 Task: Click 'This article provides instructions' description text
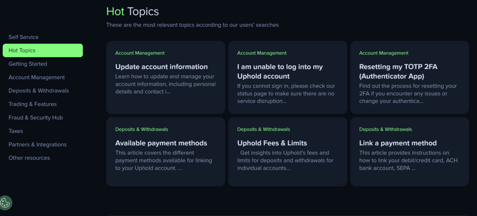[409, 160]
